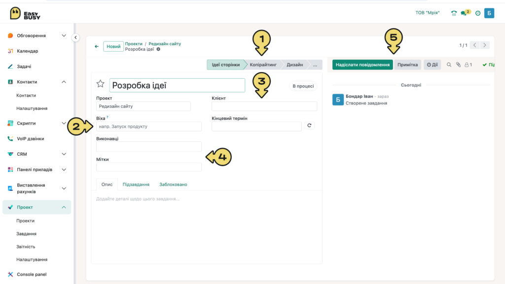This screenshot has width=505, height=284.
Task: Open the VoIP phone icon in header
Action: pyautogui.click(x=454, y=13)
